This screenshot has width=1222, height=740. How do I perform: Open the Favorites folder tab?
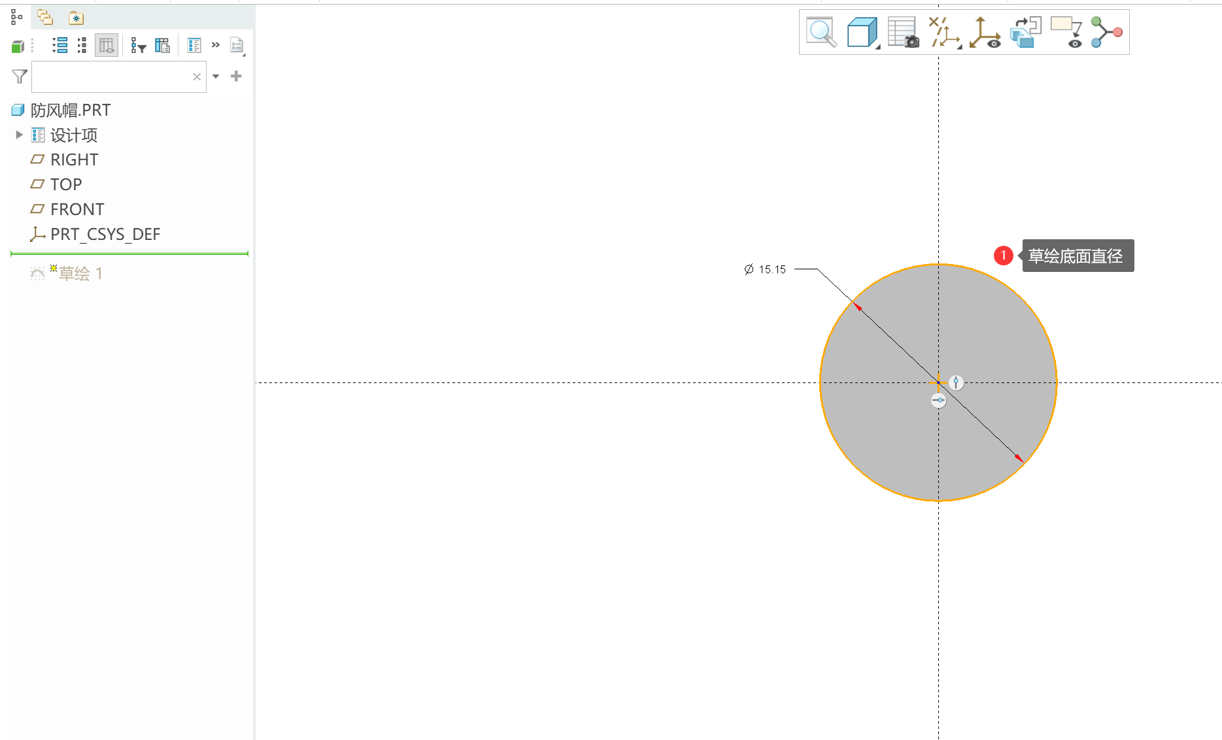coord(76,18)
